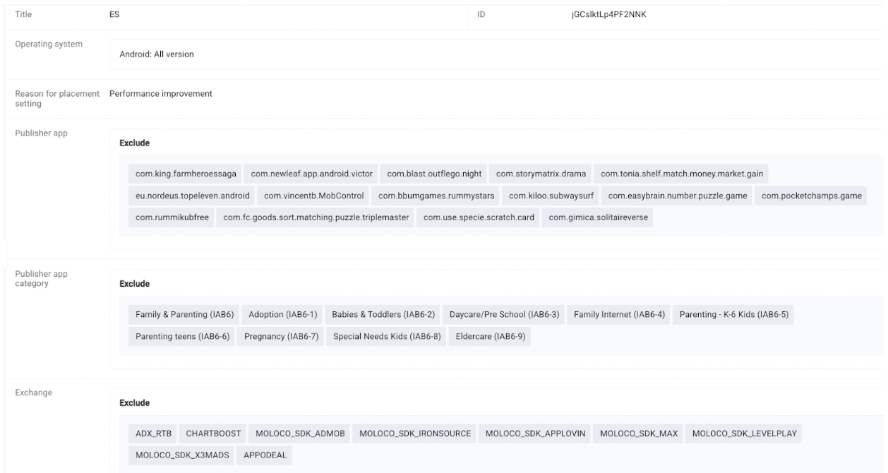Click MOLOCO_SDK_IRONSOURCE exchange tag
The height and width of the screenshot is (473, 888).
(415, 433)
